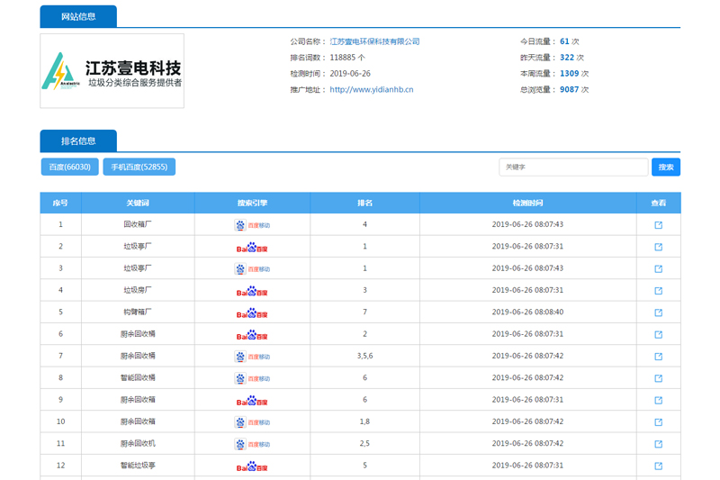Click the Baidu logo in row 6
Screen dimensions: 720x480
tap(252, 335)
